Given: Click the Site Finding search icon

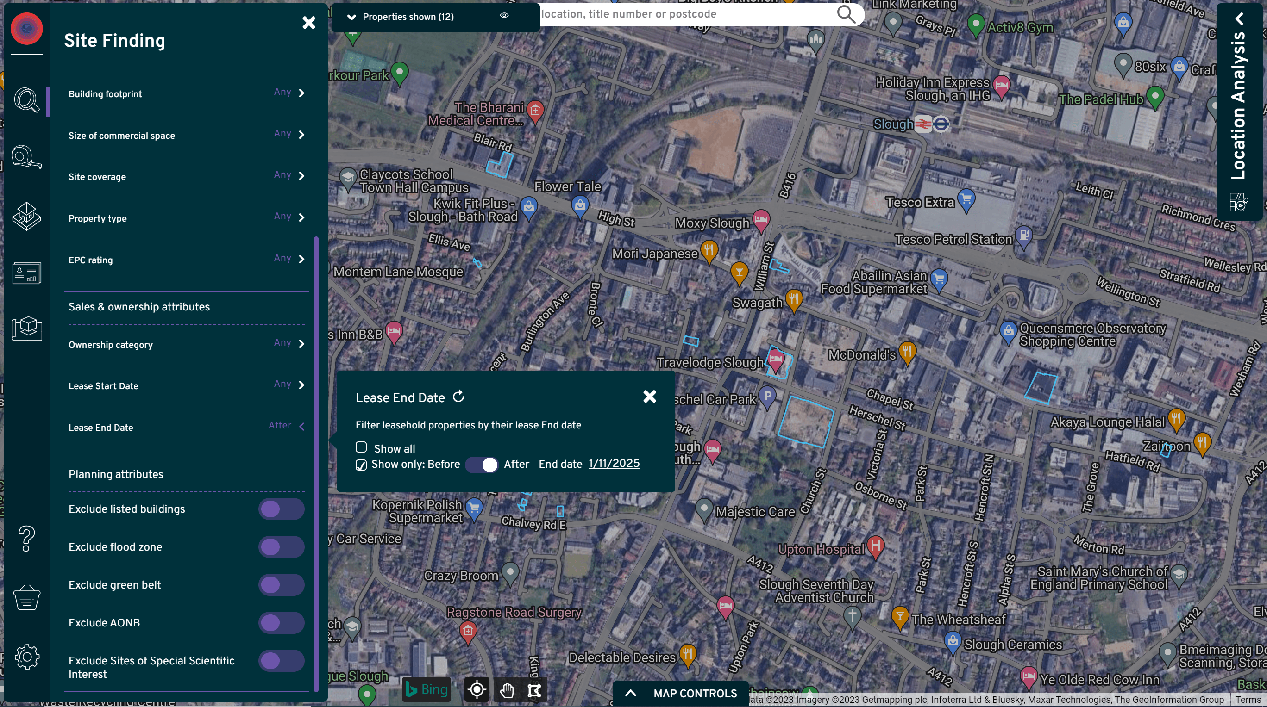Looking at the screenshot, I should pos(26,100).
